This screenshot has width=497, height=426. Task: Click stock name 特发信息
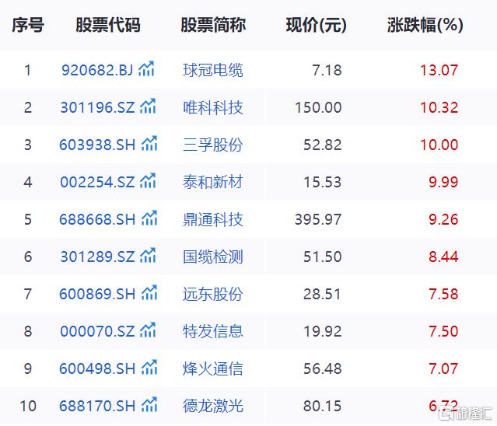(x=213, y=331)
